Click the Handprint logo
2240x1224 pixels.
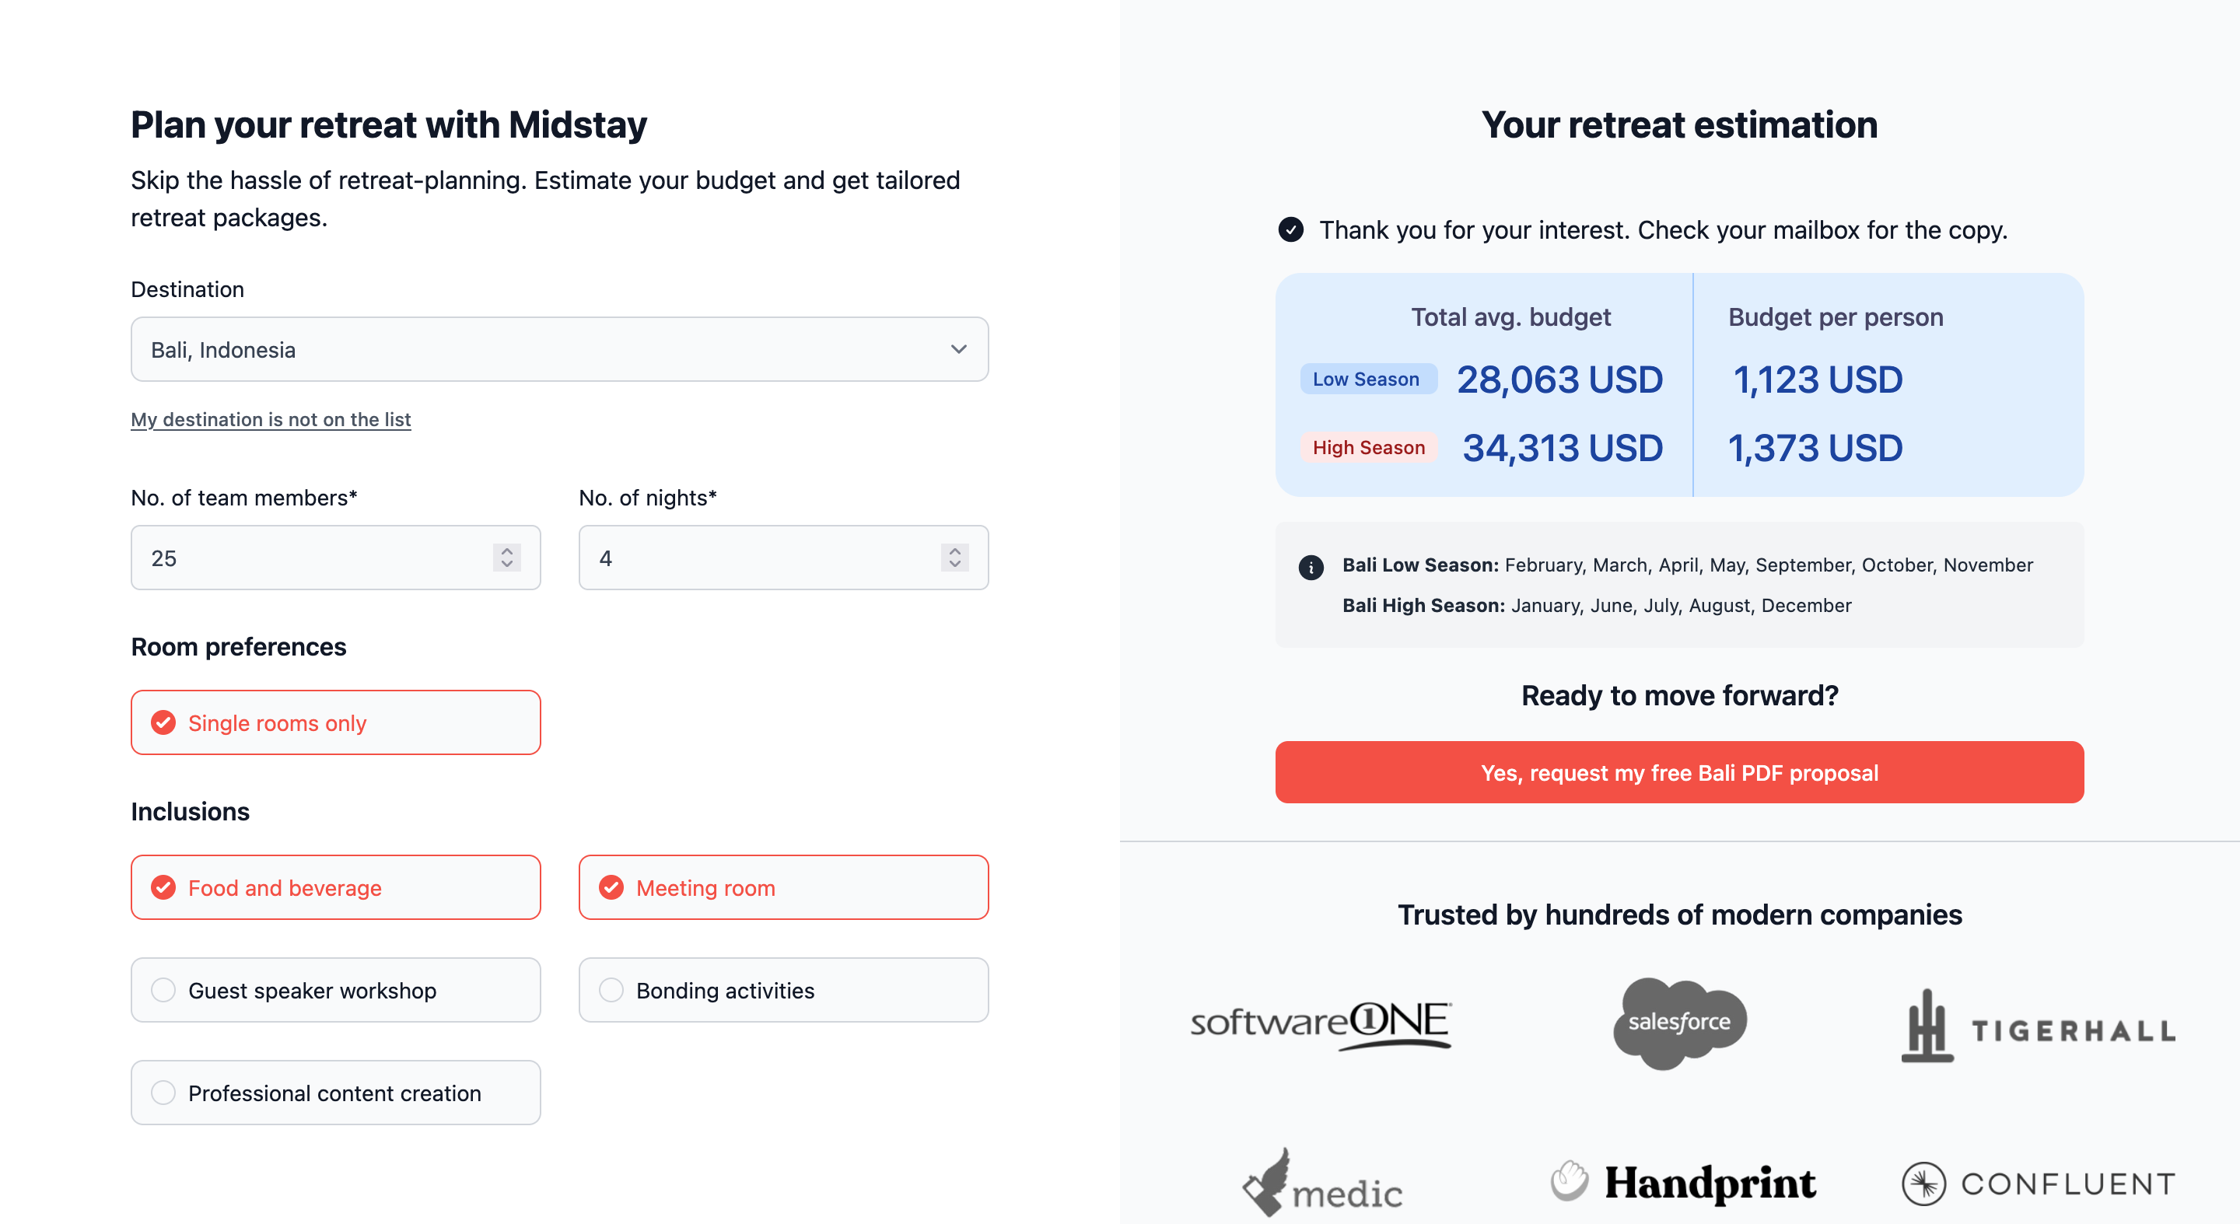click(x=1683, y=1182)
